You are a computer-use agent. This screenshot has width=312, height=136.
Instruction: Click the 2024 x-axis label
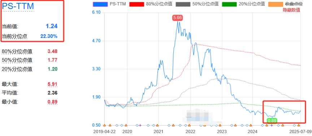click(x=252, y=131)
